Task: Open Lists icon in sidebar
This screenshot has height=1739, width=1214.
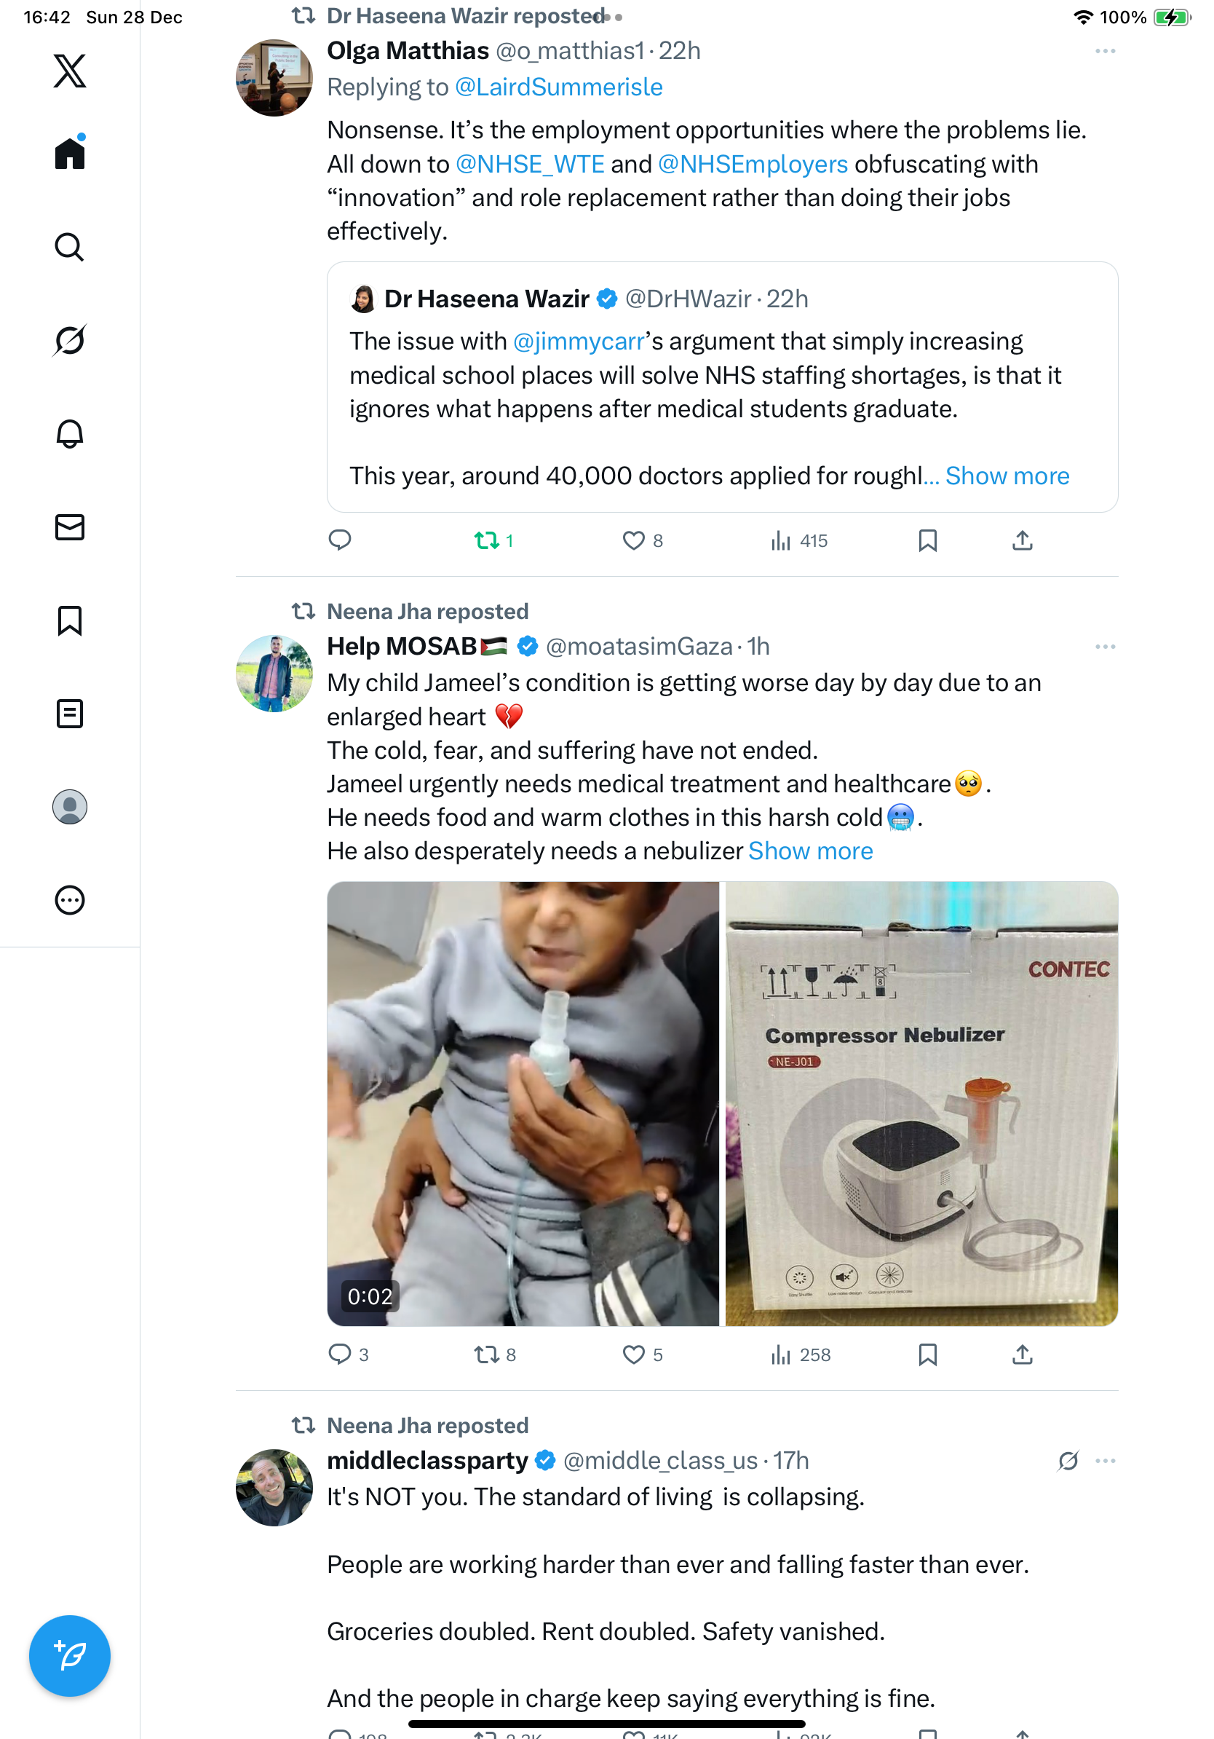Action: [x=70, y=714]
